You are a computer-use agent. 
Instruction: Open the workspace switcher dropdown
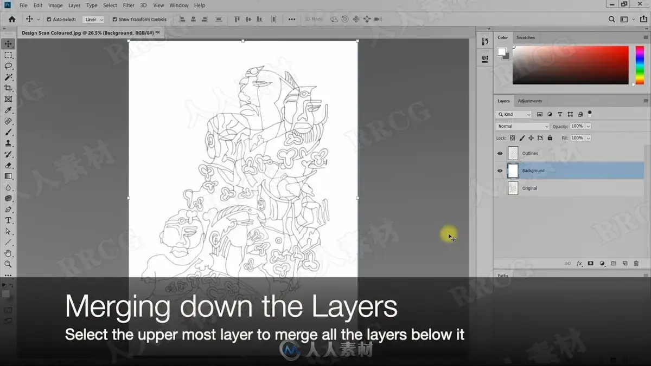[x=627, y=19]
